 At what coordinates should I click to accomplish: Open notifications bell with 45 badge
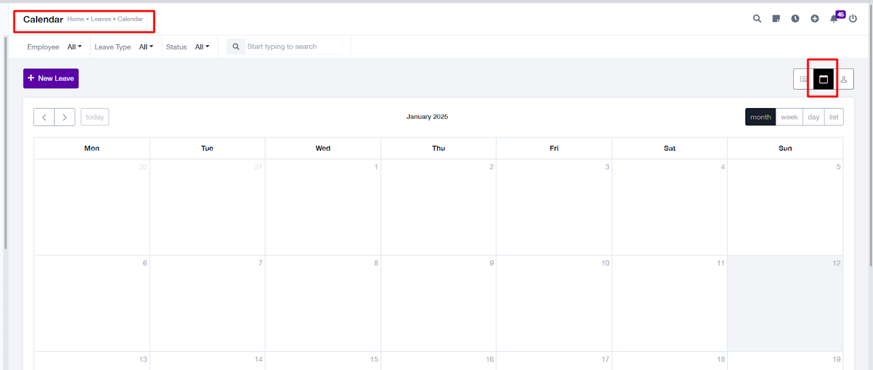click(834, 19)
